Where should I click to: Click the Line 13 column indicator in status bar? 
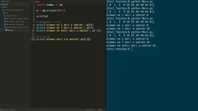(x=9, y=110)
